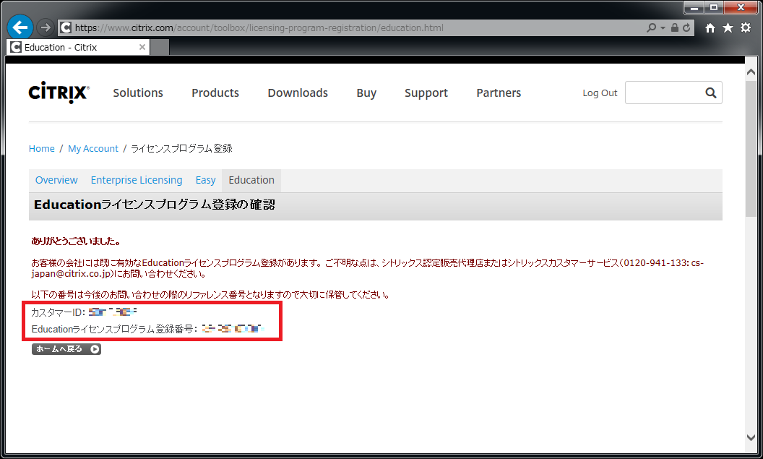Click the browser forward arrow button
The width and height of the screenshot is (763, 459).
pyautogui.click(x=45, y=27)
